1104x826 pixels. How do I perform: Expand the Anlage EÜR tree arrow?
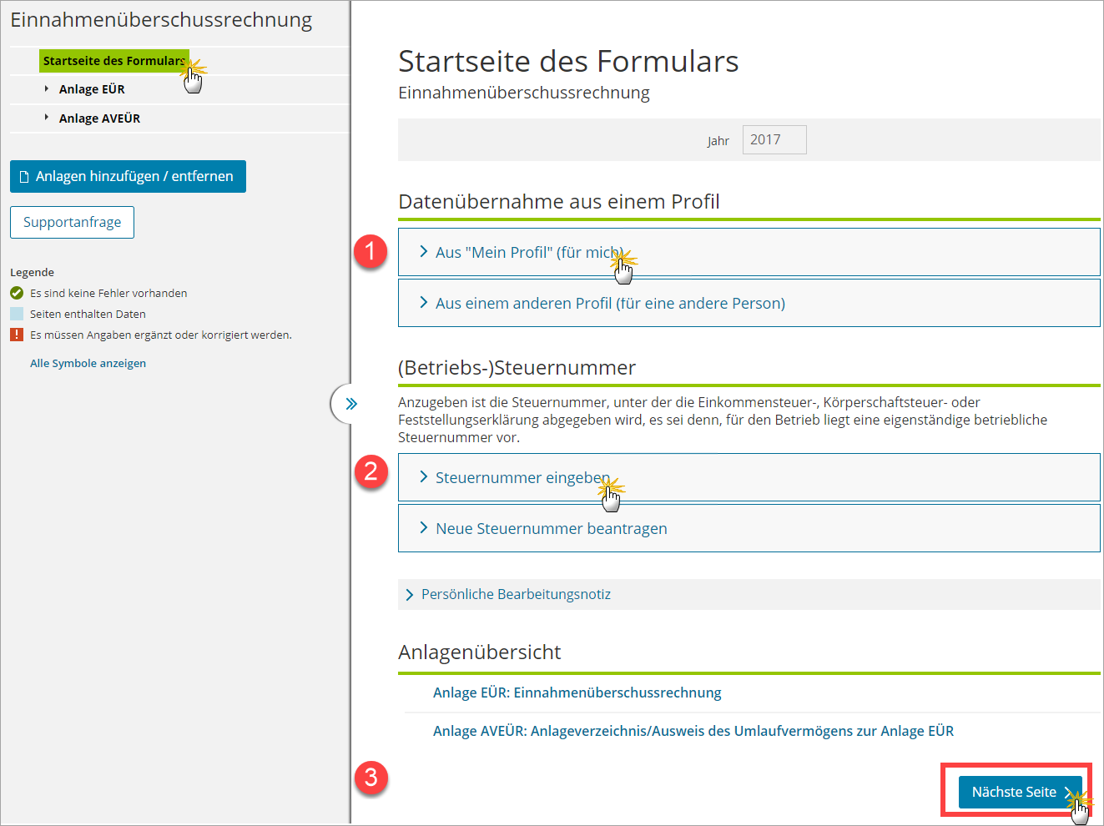pyautogui.click(x=47, y=88)
